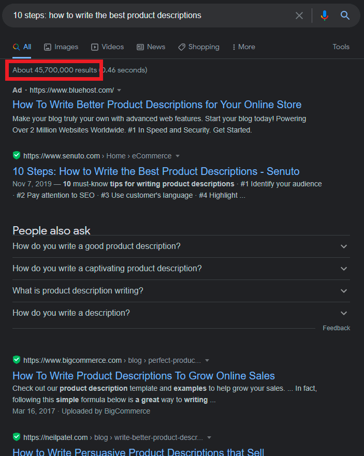Screen dimensions: 364x456
Task: Open BigCommerce "Grow Online Sales" result link
Action: pyautogui.click(x=143, y=376)
